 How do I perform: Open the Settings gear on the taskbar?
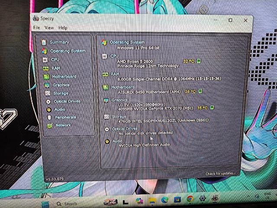tap(202, 198)
